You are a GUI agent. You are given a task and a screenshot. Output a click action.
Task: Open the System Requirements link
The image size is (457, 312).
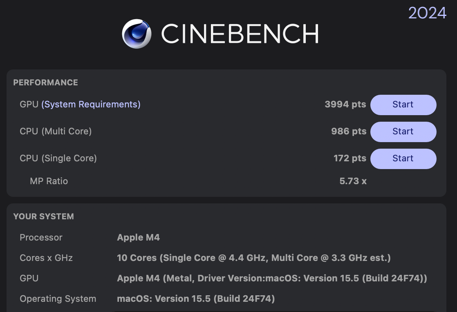pos(91,105)
